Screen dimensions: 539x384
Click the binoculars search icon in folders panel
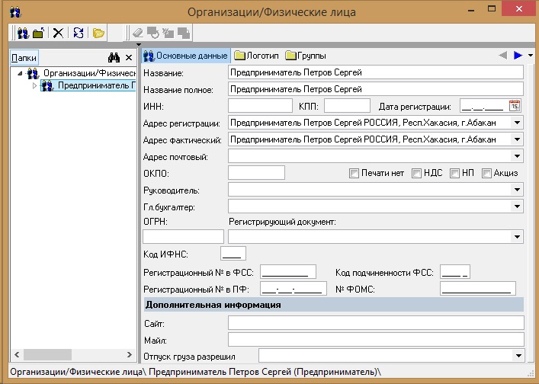(114, 58)
